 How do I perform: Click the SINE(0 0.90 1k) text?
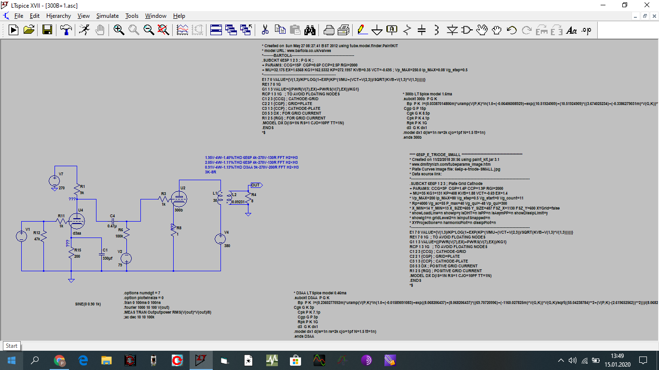click(x=88, y=304)
